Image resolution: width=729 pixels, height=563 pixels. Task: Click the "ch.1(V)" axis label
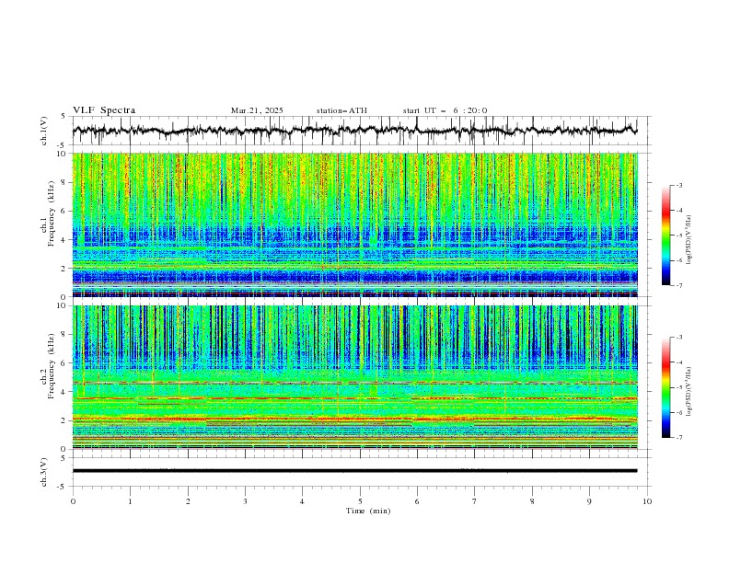pos(44,131)
